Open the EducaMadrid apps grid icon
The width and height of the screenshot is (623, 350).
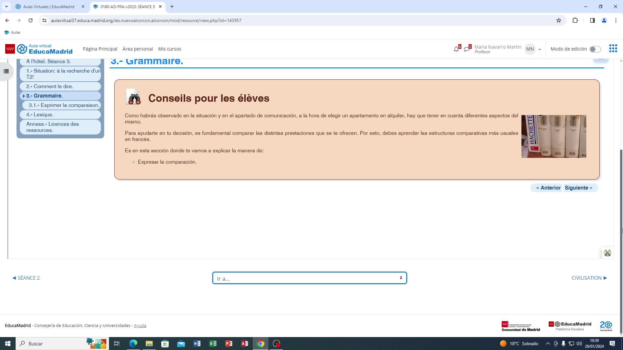[613, 49]
